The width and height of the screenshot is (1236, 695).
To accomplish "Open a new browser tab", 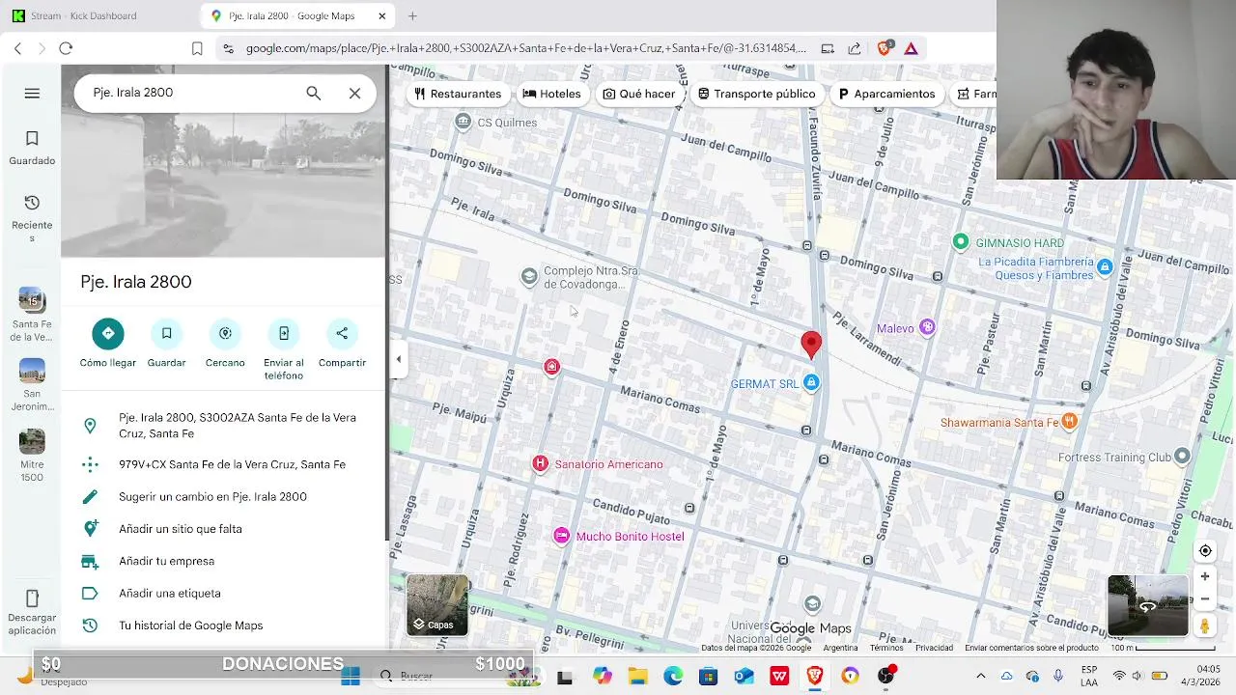I will click(x=412, y=15).
